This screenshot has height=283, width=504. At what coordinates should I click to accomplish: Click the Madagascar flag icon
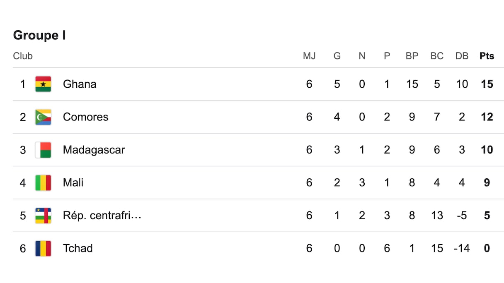(43, 150)
